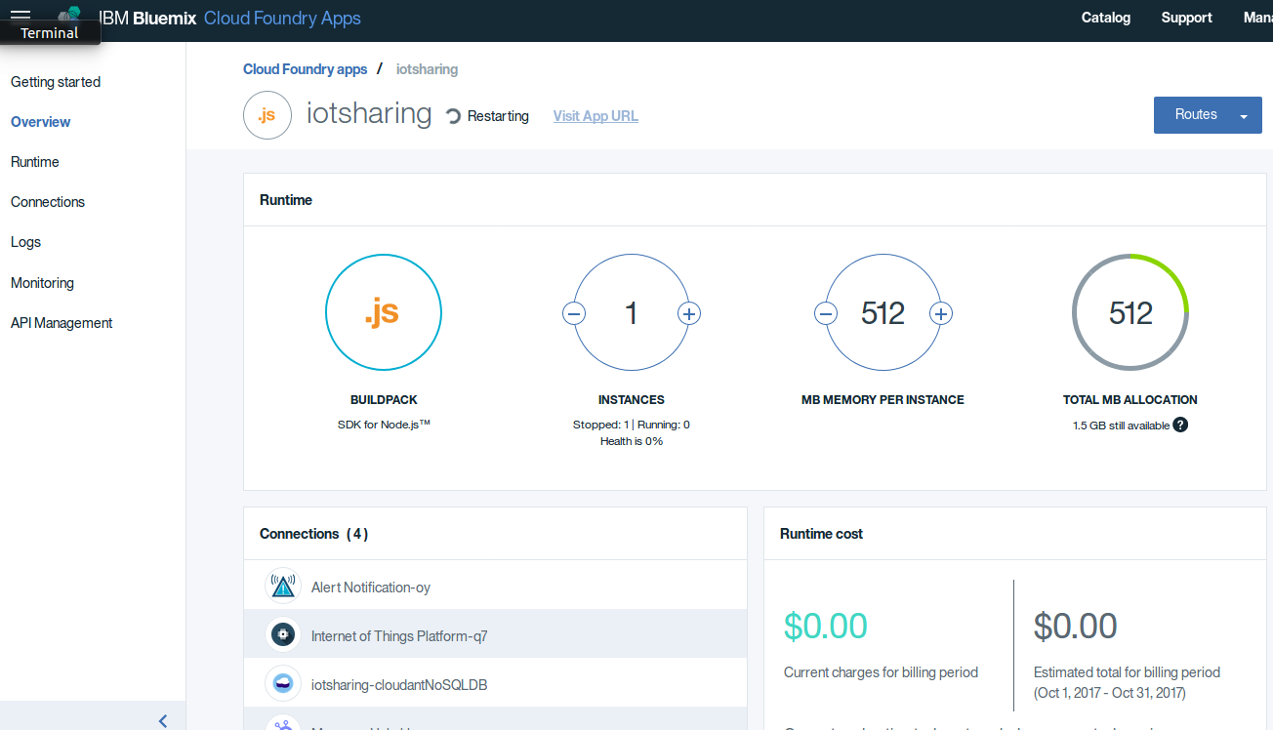Navigate back via Cloud Foundry apps breadcrumb
Viewport: 1273px width, 730px height.
305,68
